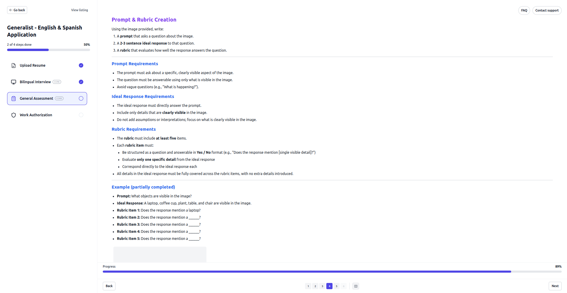Open the FAQ page
Screen dimensions: 567x293
524,10
